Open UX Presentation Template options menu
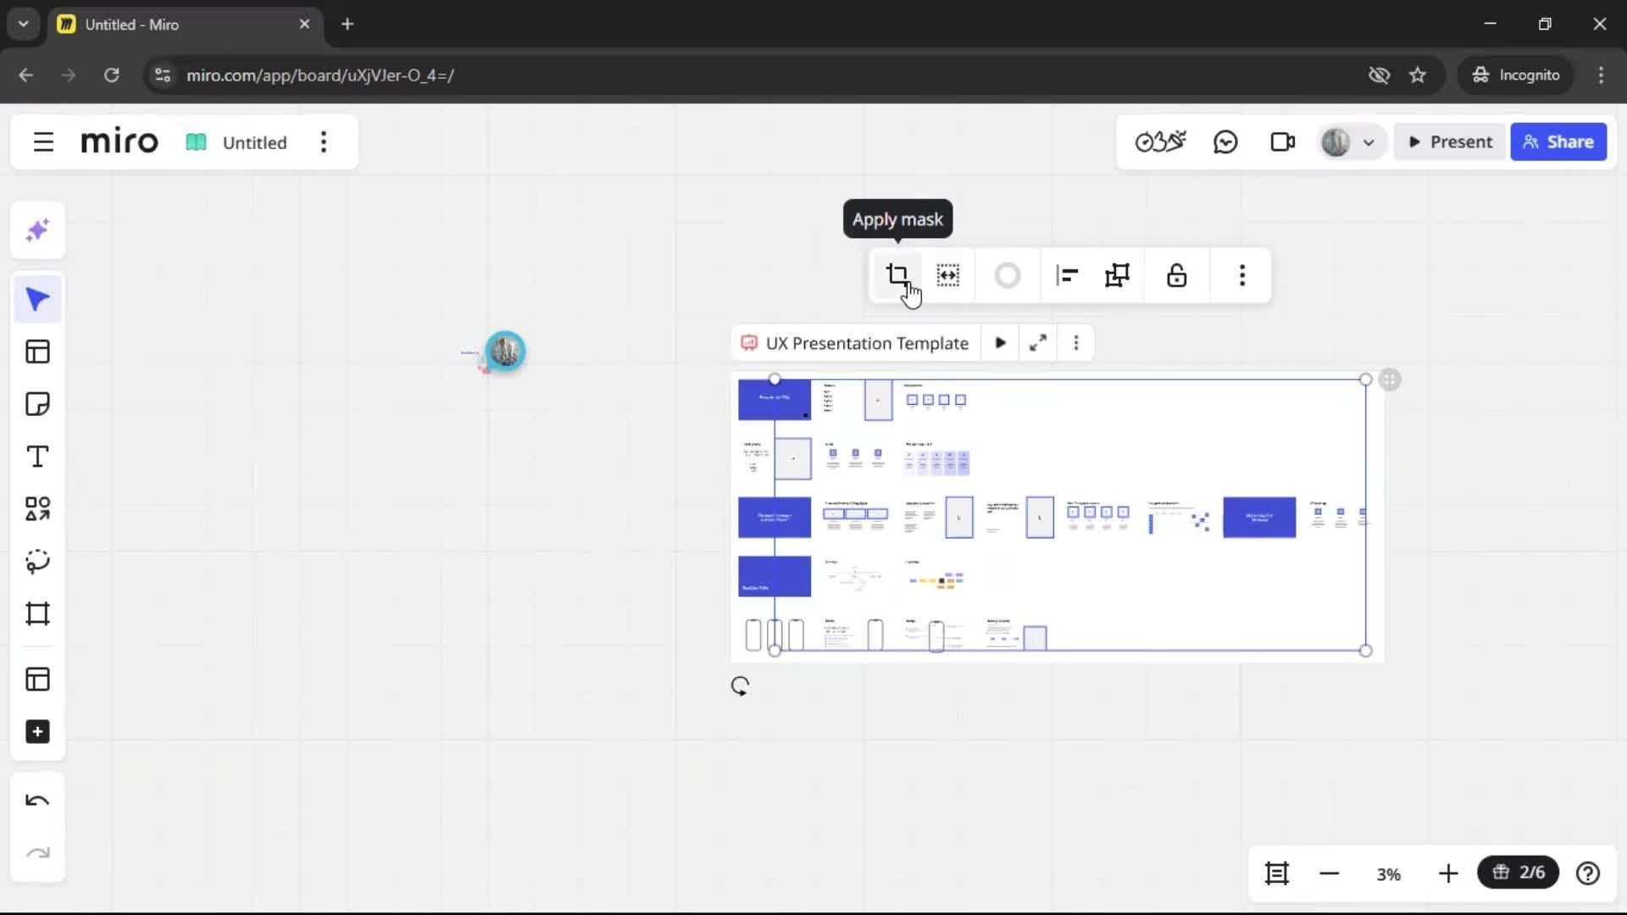The image size is (1627, 915). pyautogui.click(x=1076, y=343)
